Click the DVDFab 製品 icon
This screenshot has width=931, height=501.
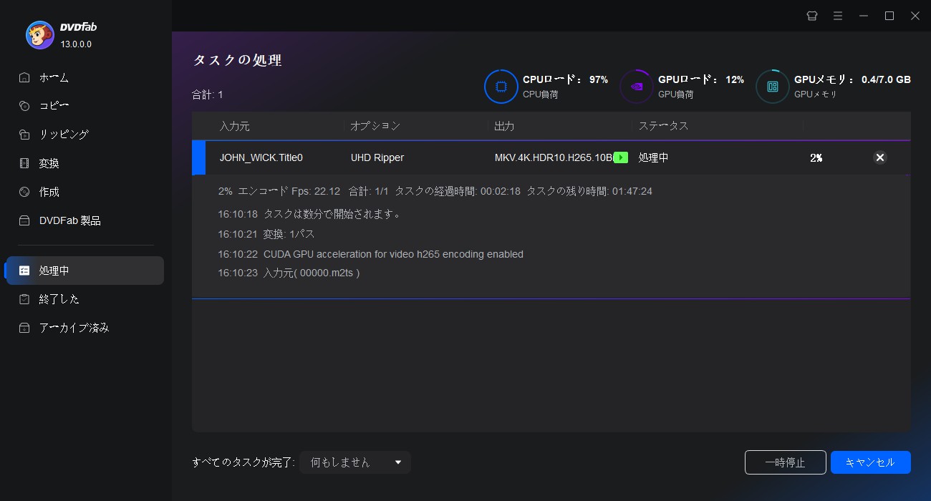24,220
